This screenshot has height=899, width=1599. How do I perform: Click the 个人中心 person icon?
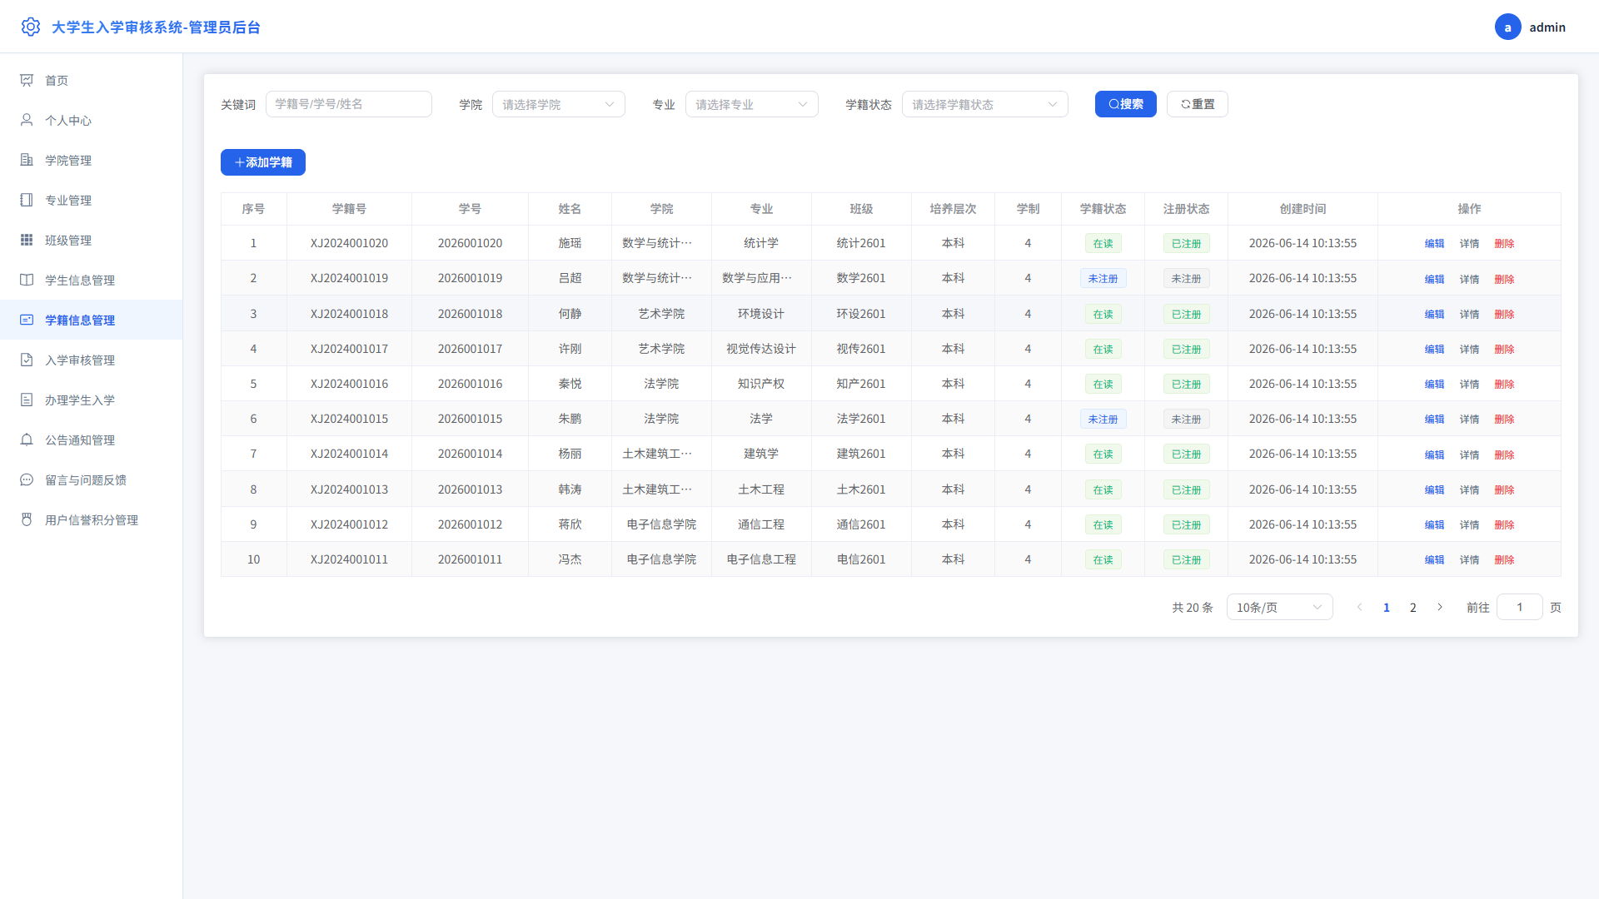(x=27, y=120)
